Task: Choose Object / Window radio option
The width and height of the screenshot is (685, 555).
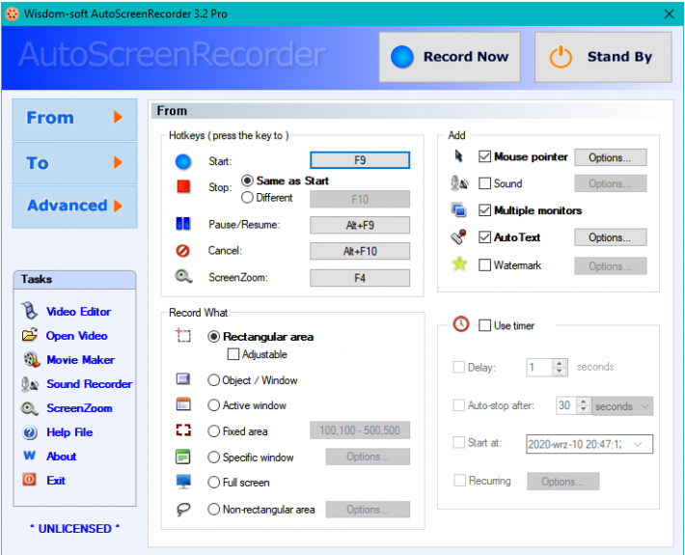Action: pos(213,380)
